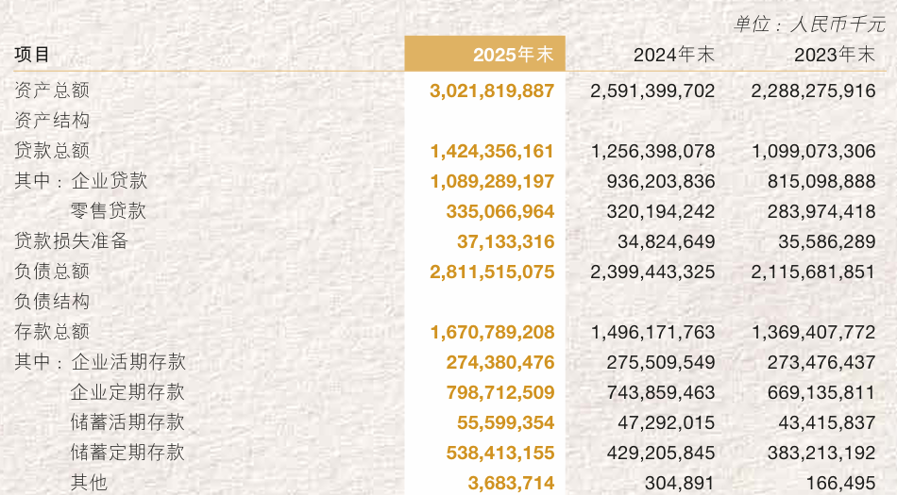Screen dimensions: 897x495
Task: Click the 贷款总额 row label
Action: click(52, 151)
